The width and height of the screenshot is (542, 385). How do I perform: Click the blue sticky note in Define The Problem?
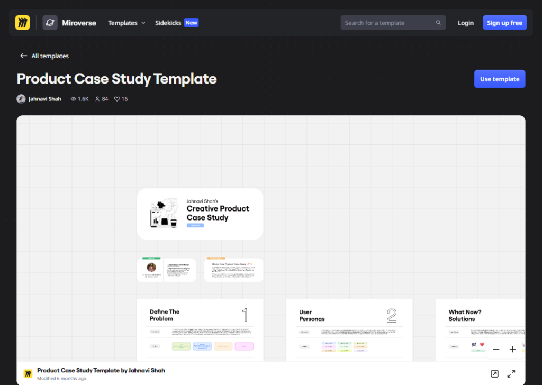point(202,346)
